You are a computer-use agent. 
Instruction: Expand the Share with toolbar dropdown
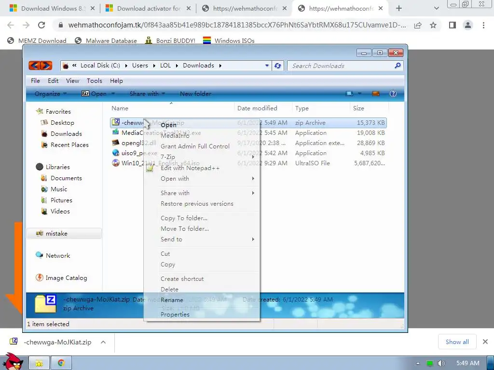pyautogui.click(x=147, y=94)
